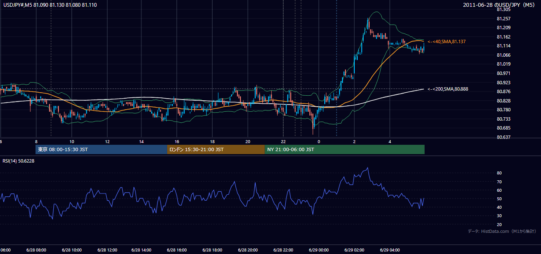Click price axis label 81.257
Screen dimensions: 541x254
pos(503,19)
